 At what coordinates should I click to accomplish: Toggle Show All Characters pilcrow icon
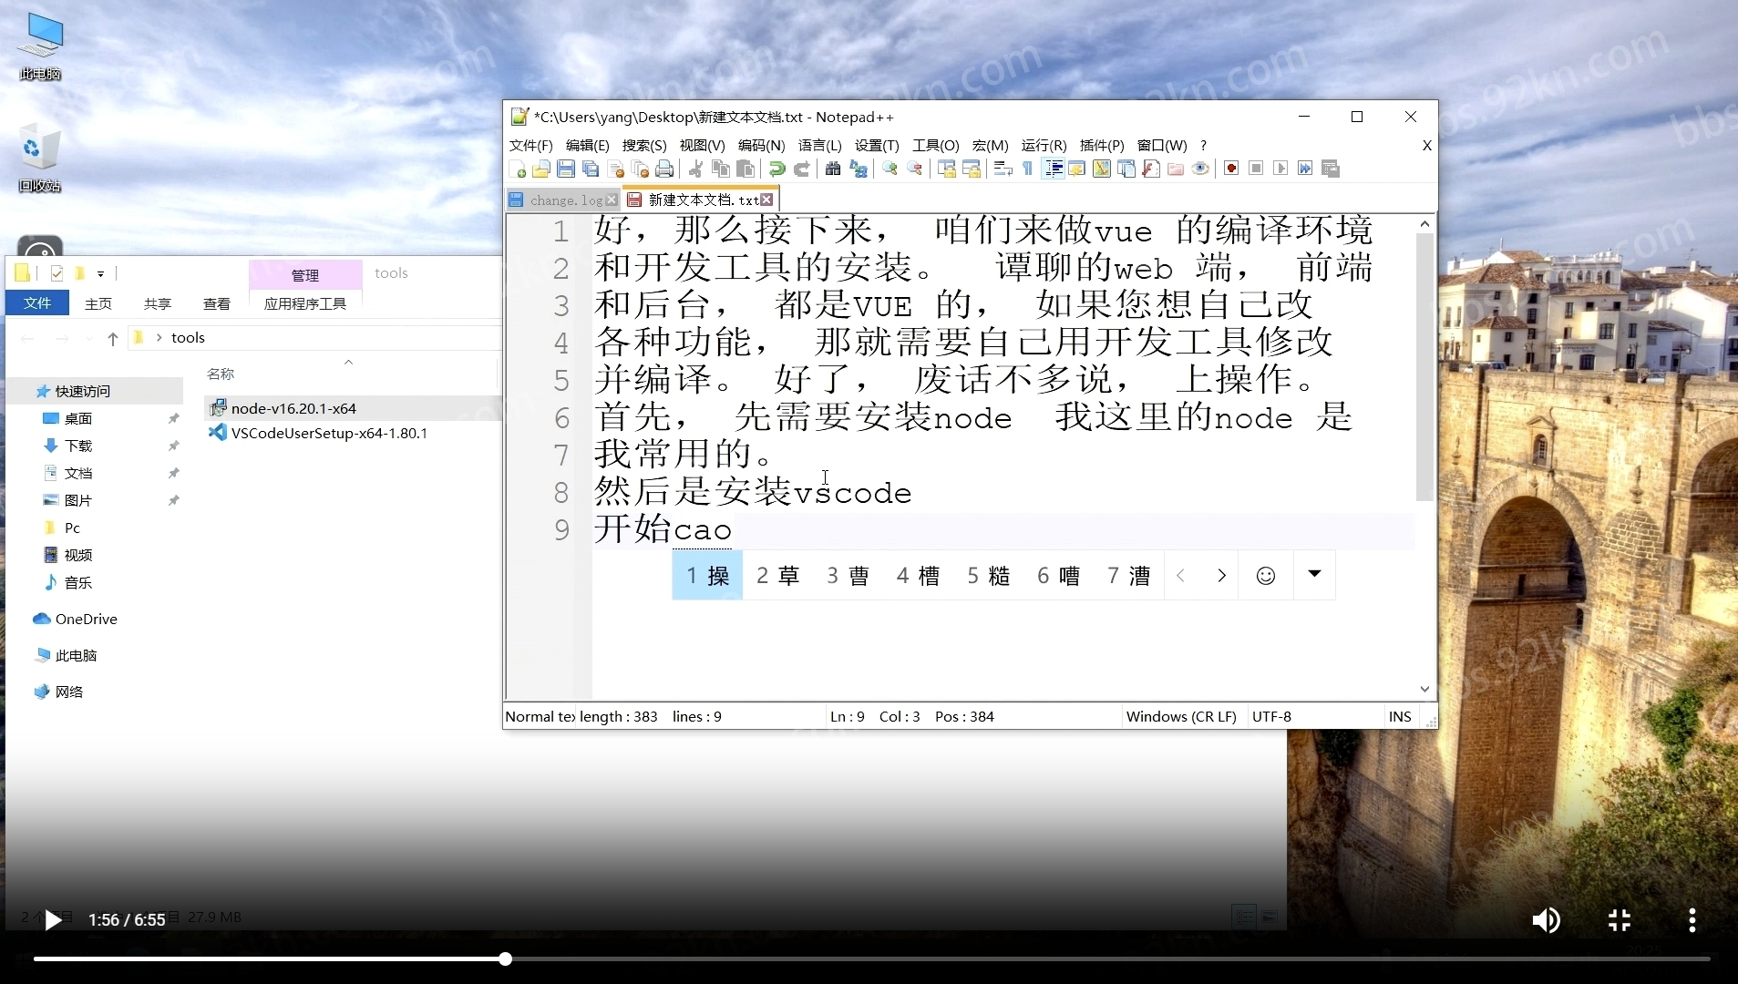tap(1027, 169)
